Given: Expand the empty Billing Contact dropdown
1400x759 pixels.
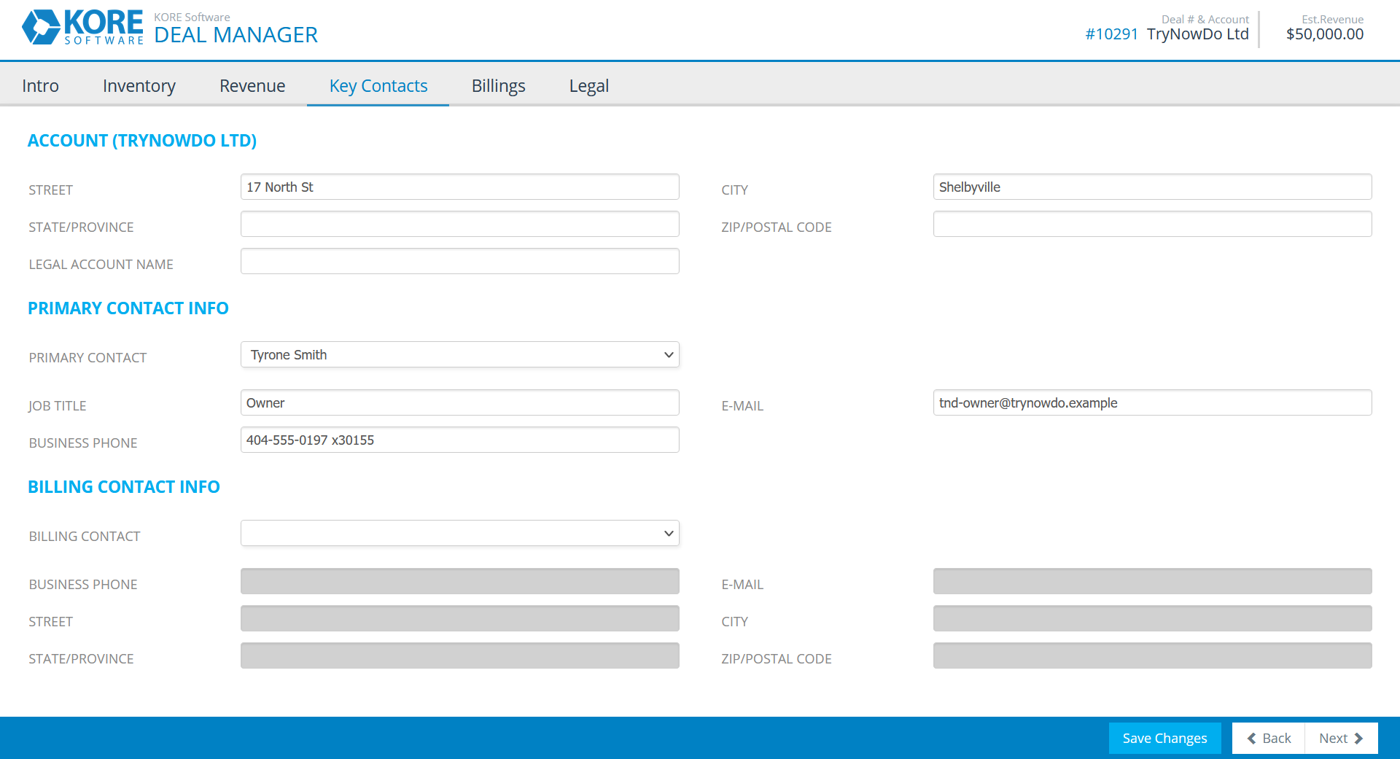Looking at the screenshot, I should (460, 533).
